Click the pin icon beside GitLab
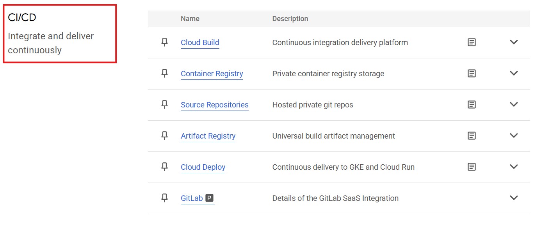The width and height of the screenshot is (550, 232). coord(164,198)
